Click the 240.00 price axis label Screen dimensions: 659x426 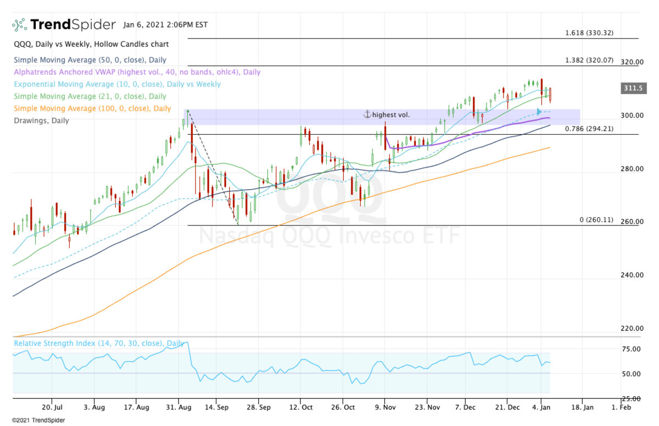[x=633, y=275]
